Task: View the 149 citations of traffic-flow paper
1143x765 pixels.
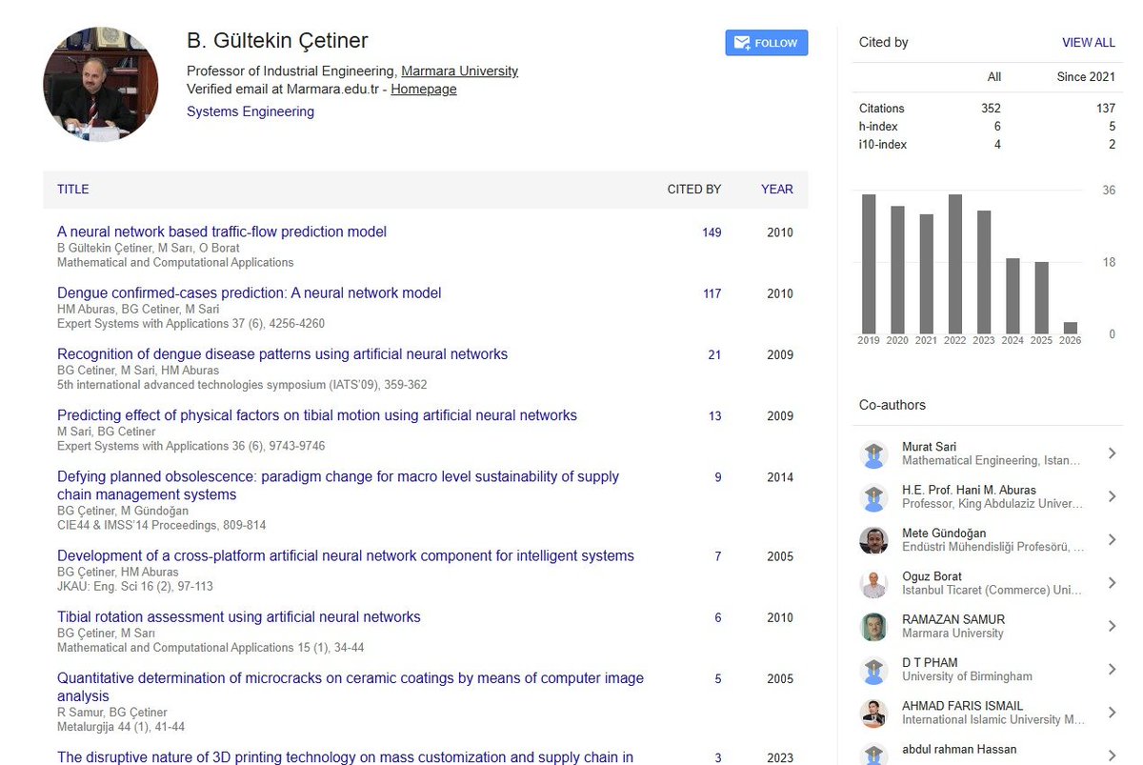Action: point(712,232)
